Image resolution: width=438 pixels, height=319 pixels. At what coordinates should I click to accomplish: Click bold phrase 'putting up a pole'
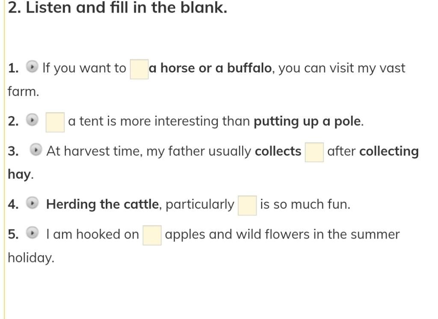pyautogui.click(x=308, y=122)
